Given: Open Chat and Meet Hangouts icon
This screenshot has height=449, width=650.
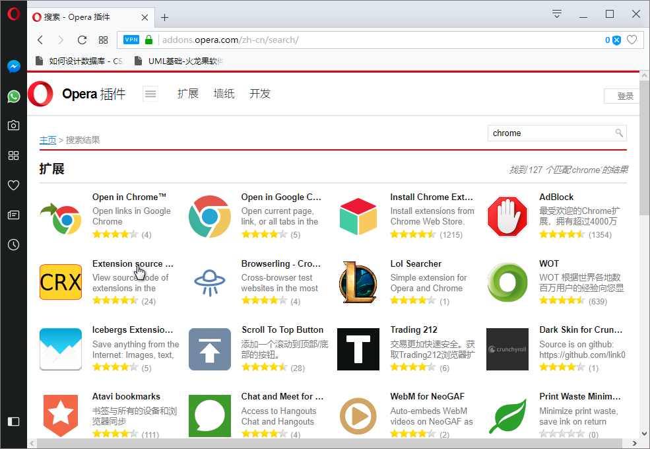Looking at the screenshot, I should [x=210, y=415].
